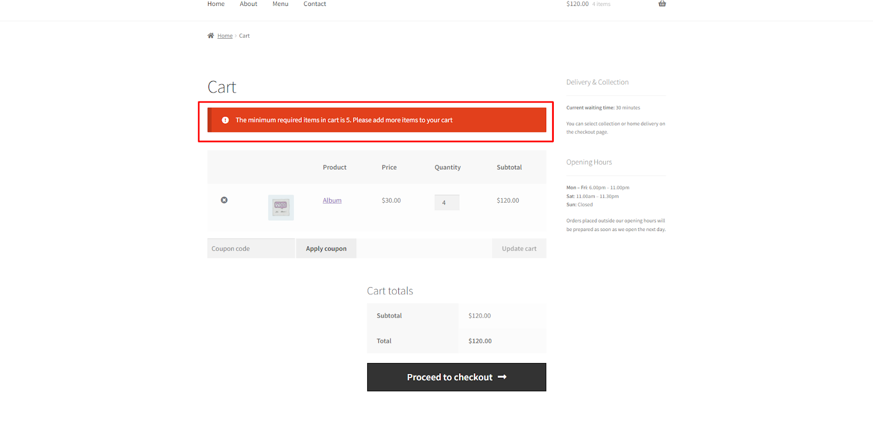Click Proceed to checkout button
The width and height of the screenshot is (873, 430).
pyautogui.click(x=457, y=377)
